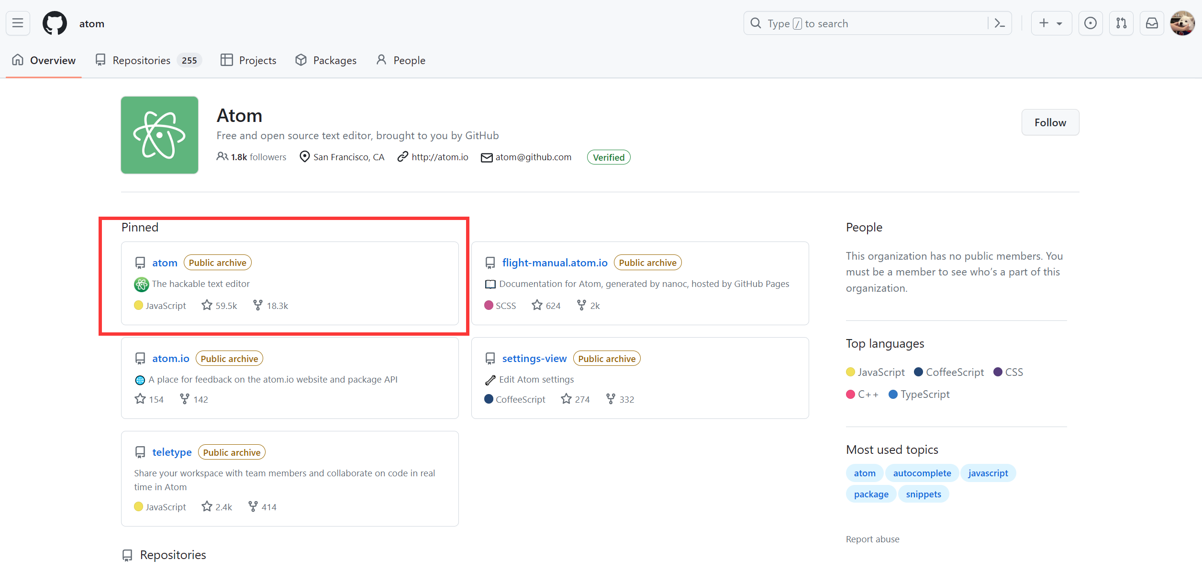
Task: View atom.io repo 142 forks
Action: (x=194, y=399)
